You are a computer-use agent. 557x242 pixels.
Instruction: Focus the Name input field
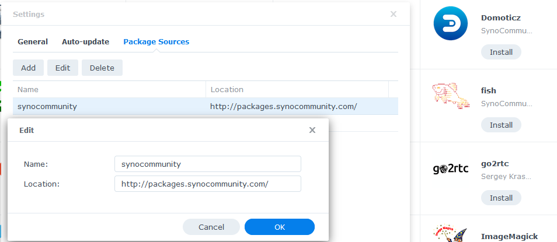point(208,164)
